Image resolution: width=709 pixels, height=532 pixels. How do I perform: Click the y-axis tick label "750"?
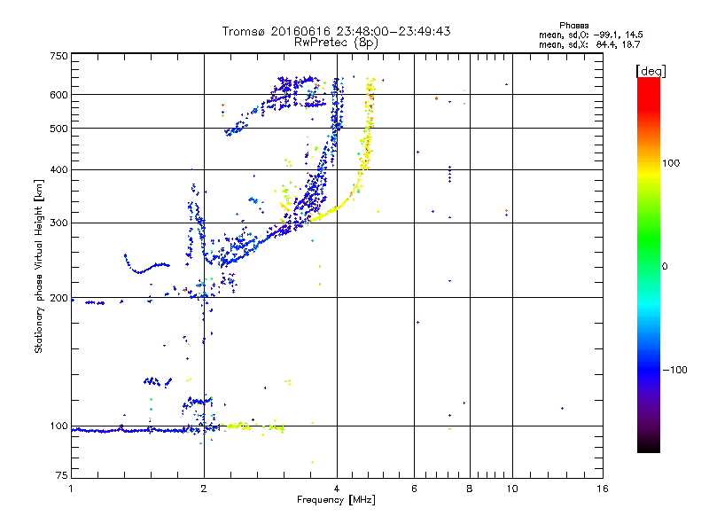point(58,56)
